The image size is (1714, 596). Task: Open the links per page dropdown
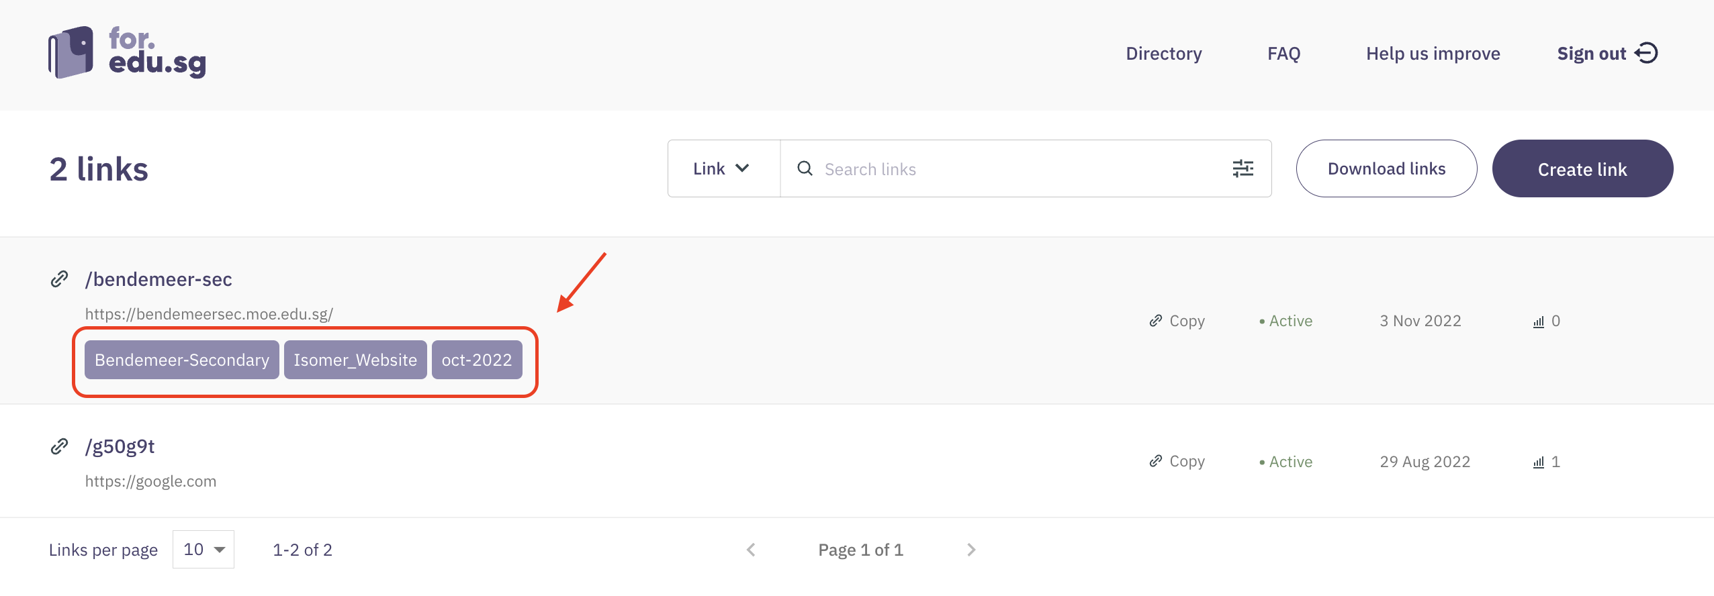(x=204, y=550)
